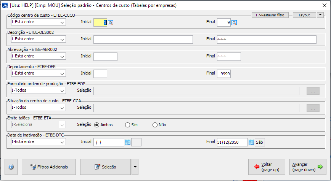Focus Departamento initial field
The height and width of the screenshot is (181, 331).
point(100,74)
